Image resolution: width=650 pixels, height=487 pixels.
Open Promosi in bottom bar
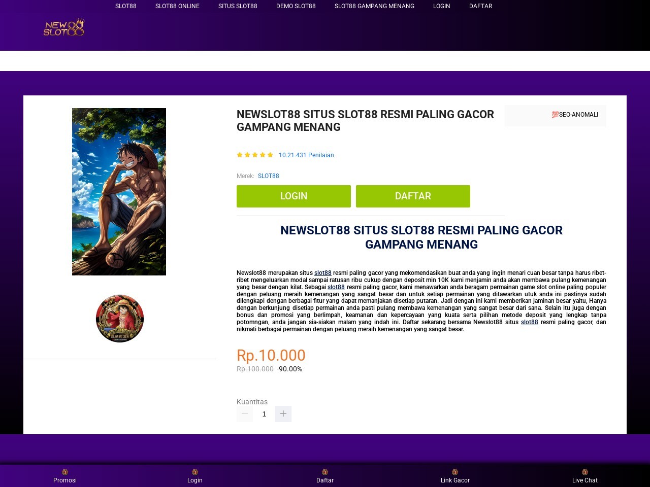(x=65, y=476)
